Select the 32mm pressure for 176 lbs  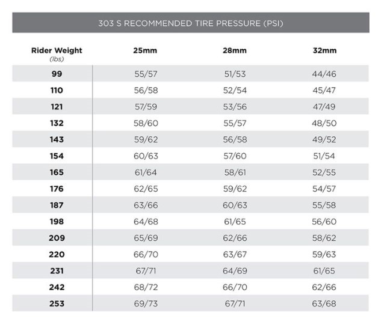tap(324, 189)
